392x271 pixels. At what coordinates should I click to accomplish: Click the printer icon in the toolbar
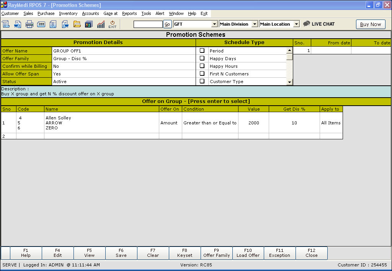pos(29,24)
